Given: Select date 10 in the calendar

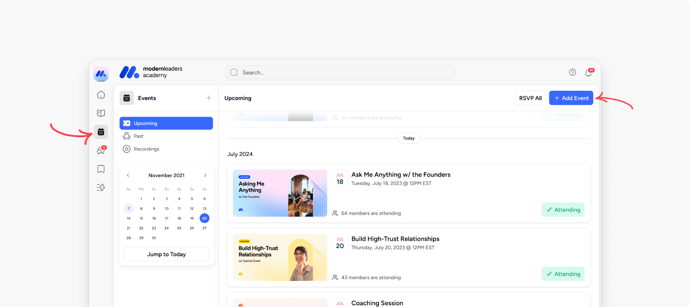Looking at the screenshot, I should click(x=166, y=209).
